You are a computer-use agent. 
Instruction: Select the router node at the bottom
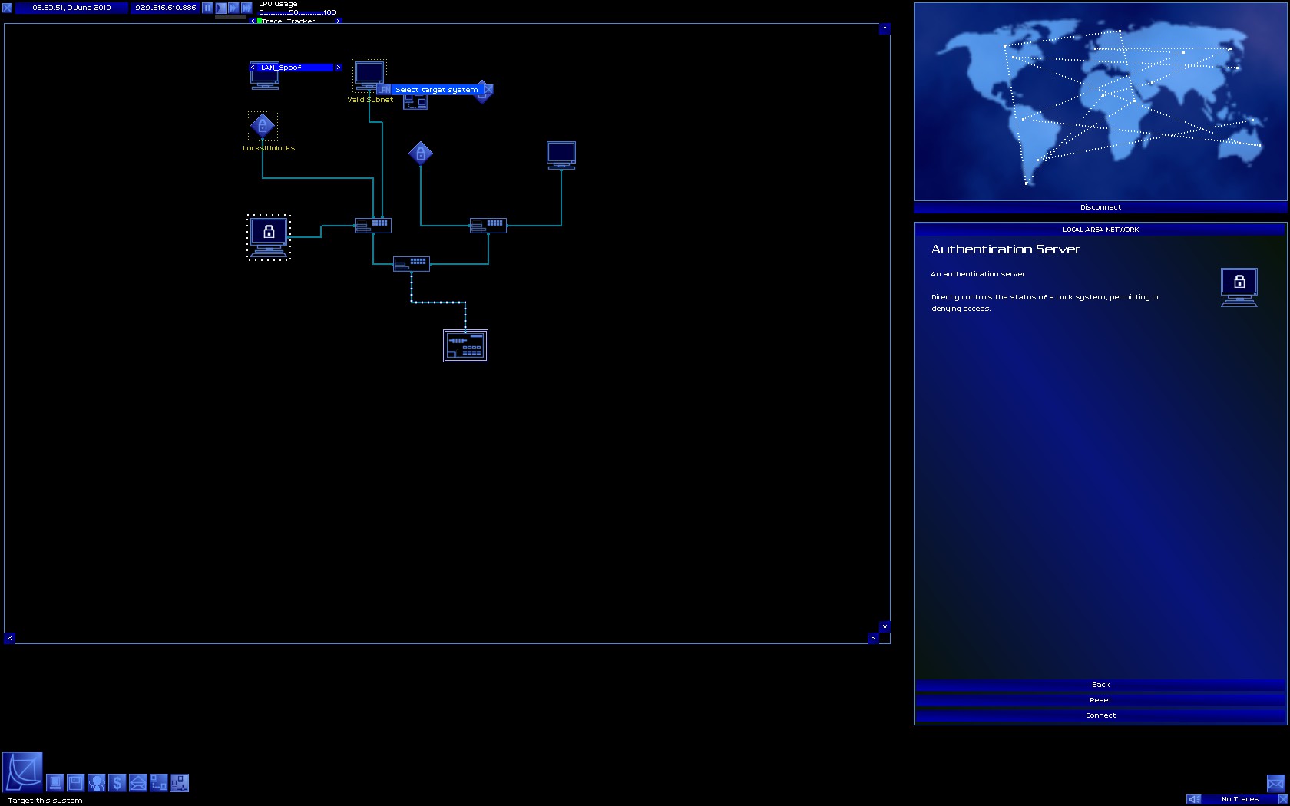coord(465,345)
